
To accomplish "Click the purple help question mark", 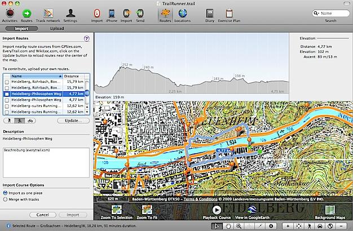I will click(87, 38).
